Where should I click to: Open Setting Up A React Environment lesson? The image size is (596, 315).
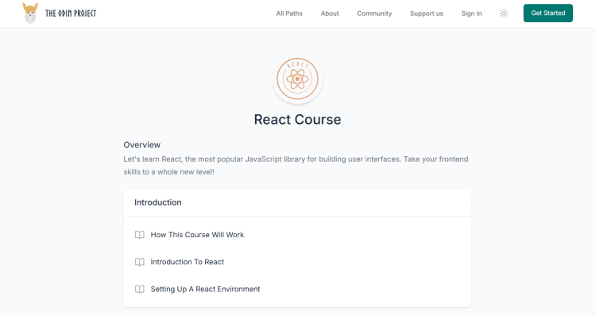tap(205, 289)
